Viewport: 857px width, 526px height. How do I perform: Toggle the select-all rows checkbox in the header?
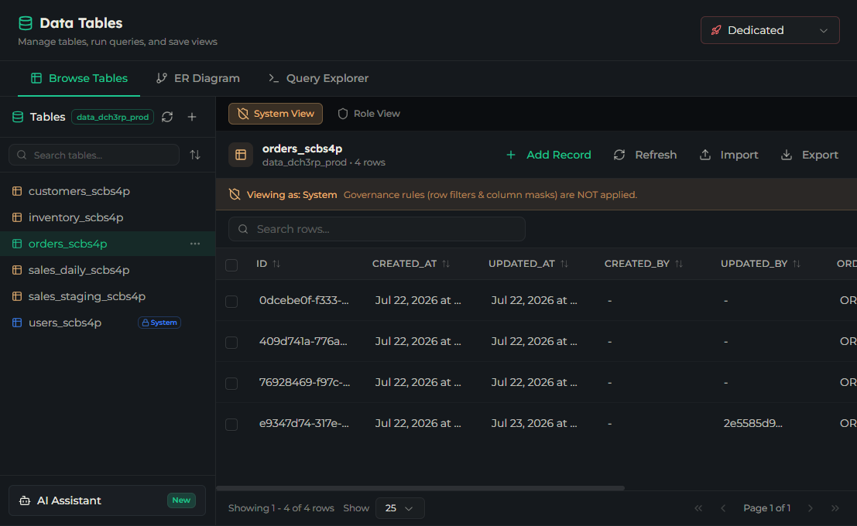(231, 265)
